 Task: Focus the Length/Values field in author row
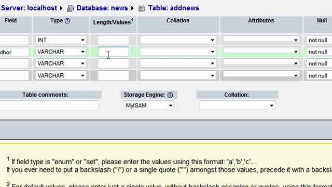tap(113, 52)
